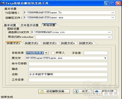
Task: Open the 快捷方式4 tab
Action: click(x=68, y=43)
